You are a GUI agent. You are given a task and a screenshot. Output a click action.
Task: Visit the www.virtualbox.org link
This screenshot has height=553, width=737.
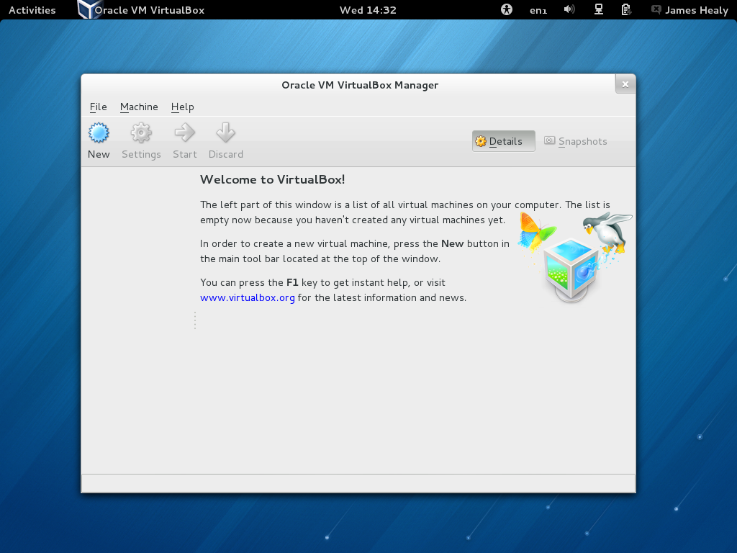click(x=248, y=297)
